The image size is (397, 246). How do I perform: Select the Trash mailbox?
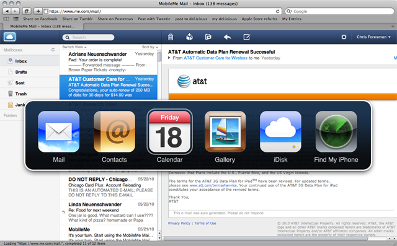click(x=30, y=94)
